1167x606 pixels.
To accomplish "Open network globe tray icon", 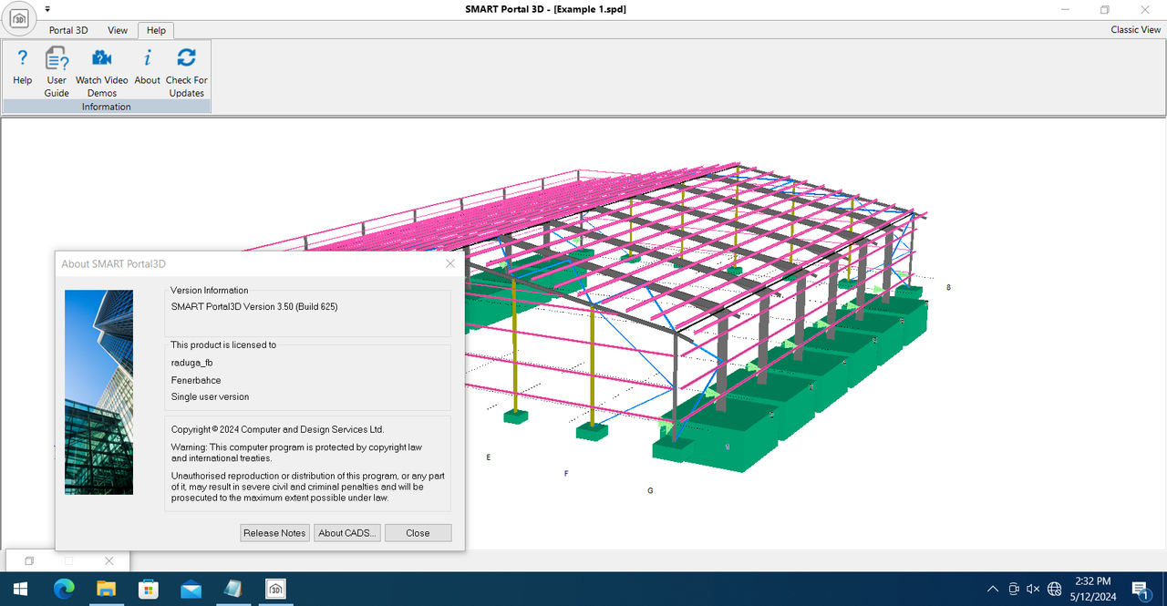I will click(1055, 590).
